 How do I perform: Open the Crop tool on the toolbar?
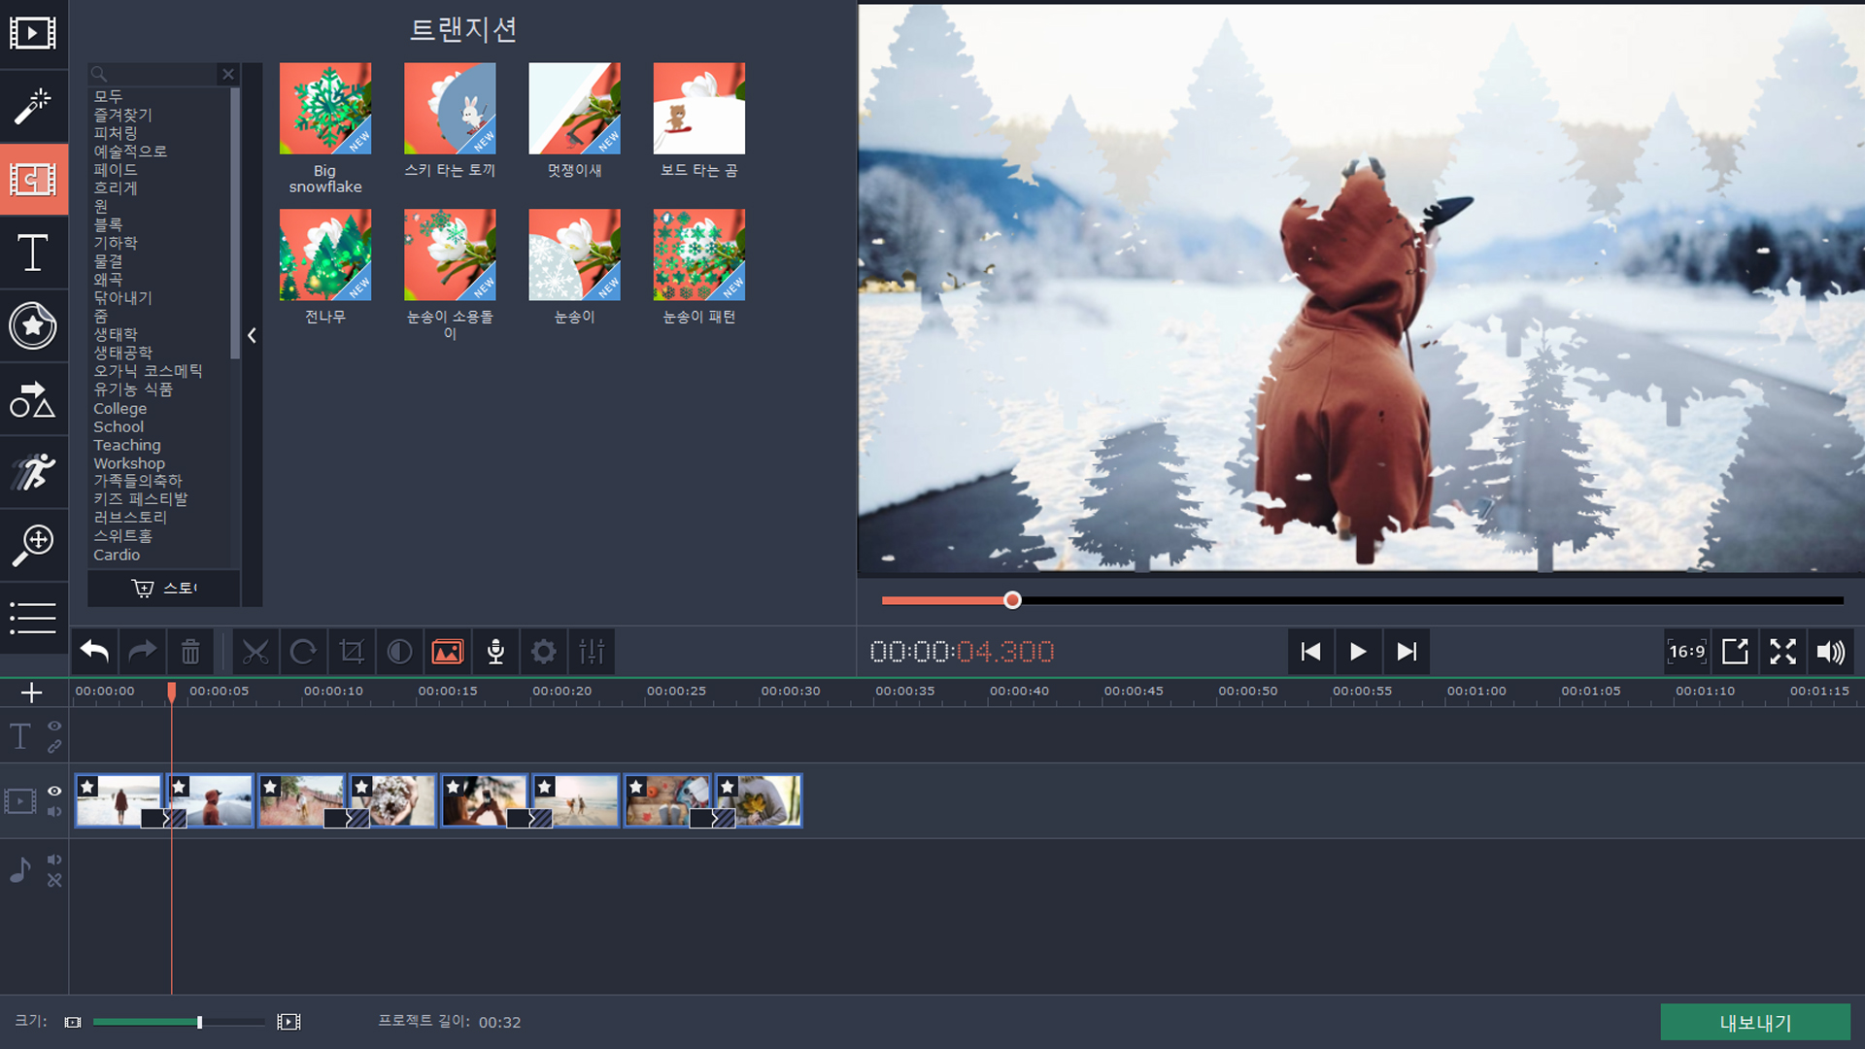click(x=351, y=652)
